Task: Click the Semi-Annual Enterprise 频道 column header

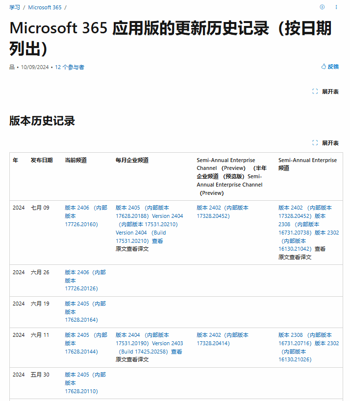Action: (307, 164)
